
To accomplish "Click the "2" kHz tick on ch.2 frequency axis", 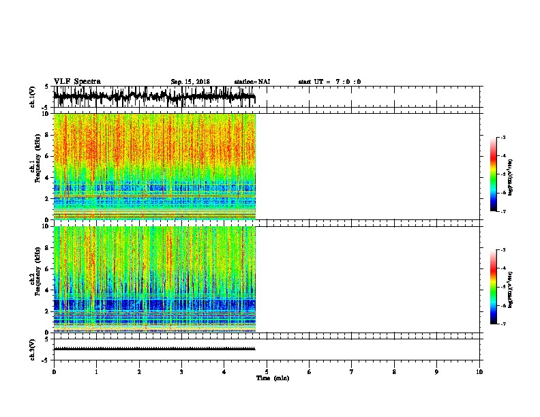I will [x=47, y=311].
